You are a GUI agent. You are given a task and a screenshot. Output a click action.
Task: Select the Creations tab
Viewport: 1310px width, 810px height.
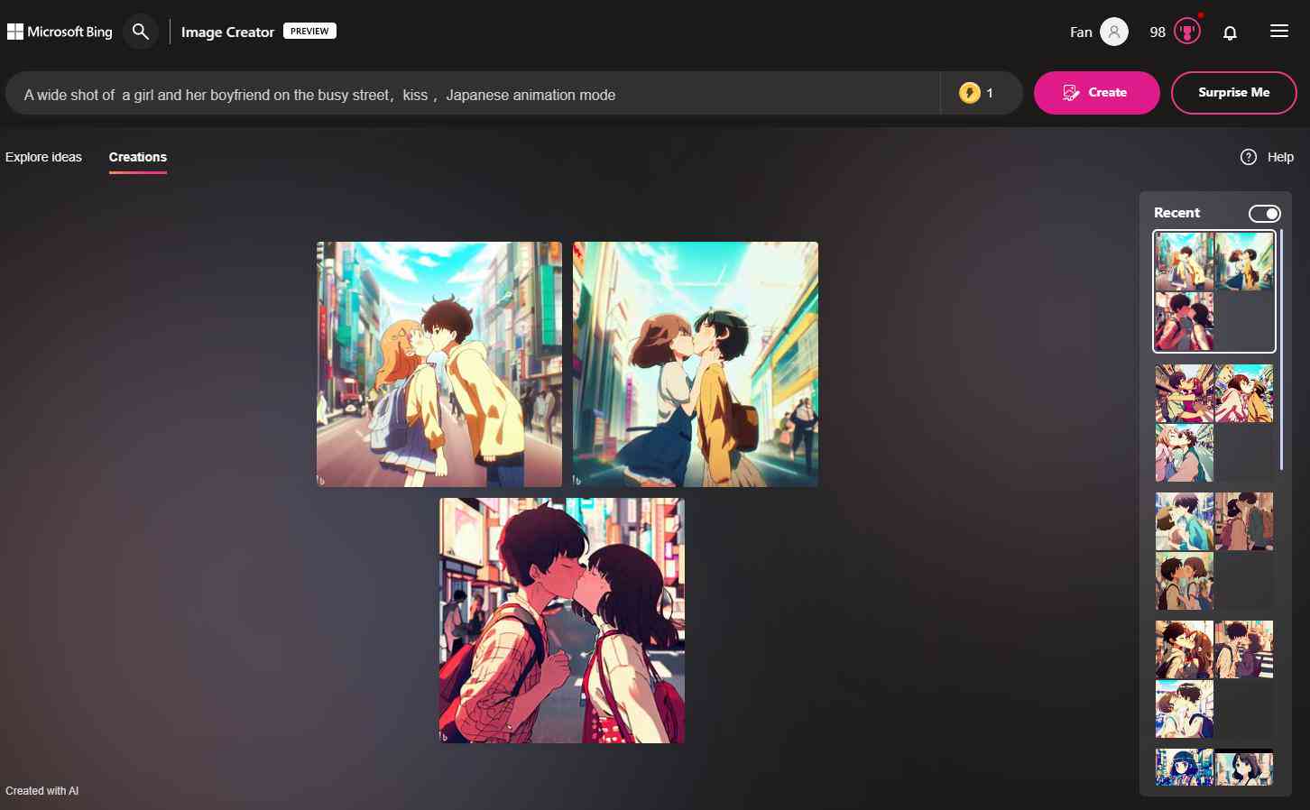pyautogui.click(x=138, y=157)
